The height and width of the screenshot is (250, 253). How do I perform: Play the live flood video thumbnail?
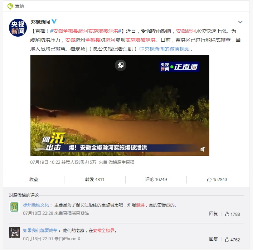point(120,106)
